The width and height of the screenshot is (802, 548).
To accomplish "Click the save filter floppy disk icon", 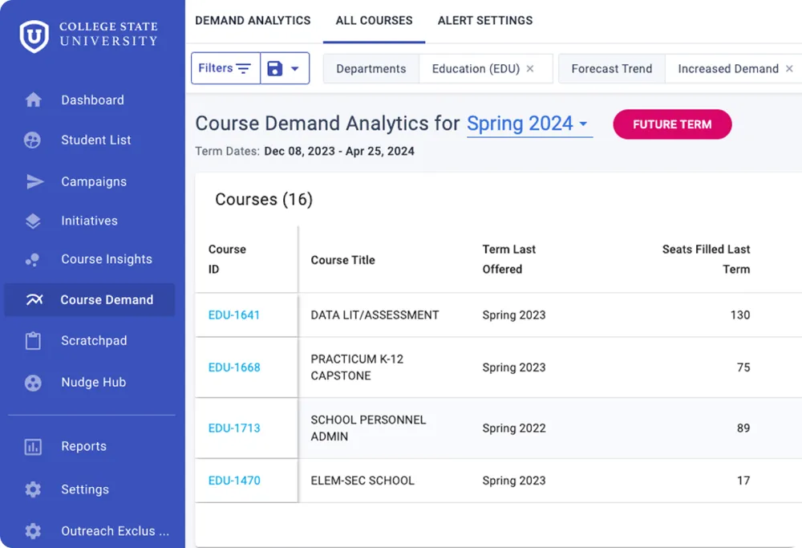I will click(x=275, y=68).
